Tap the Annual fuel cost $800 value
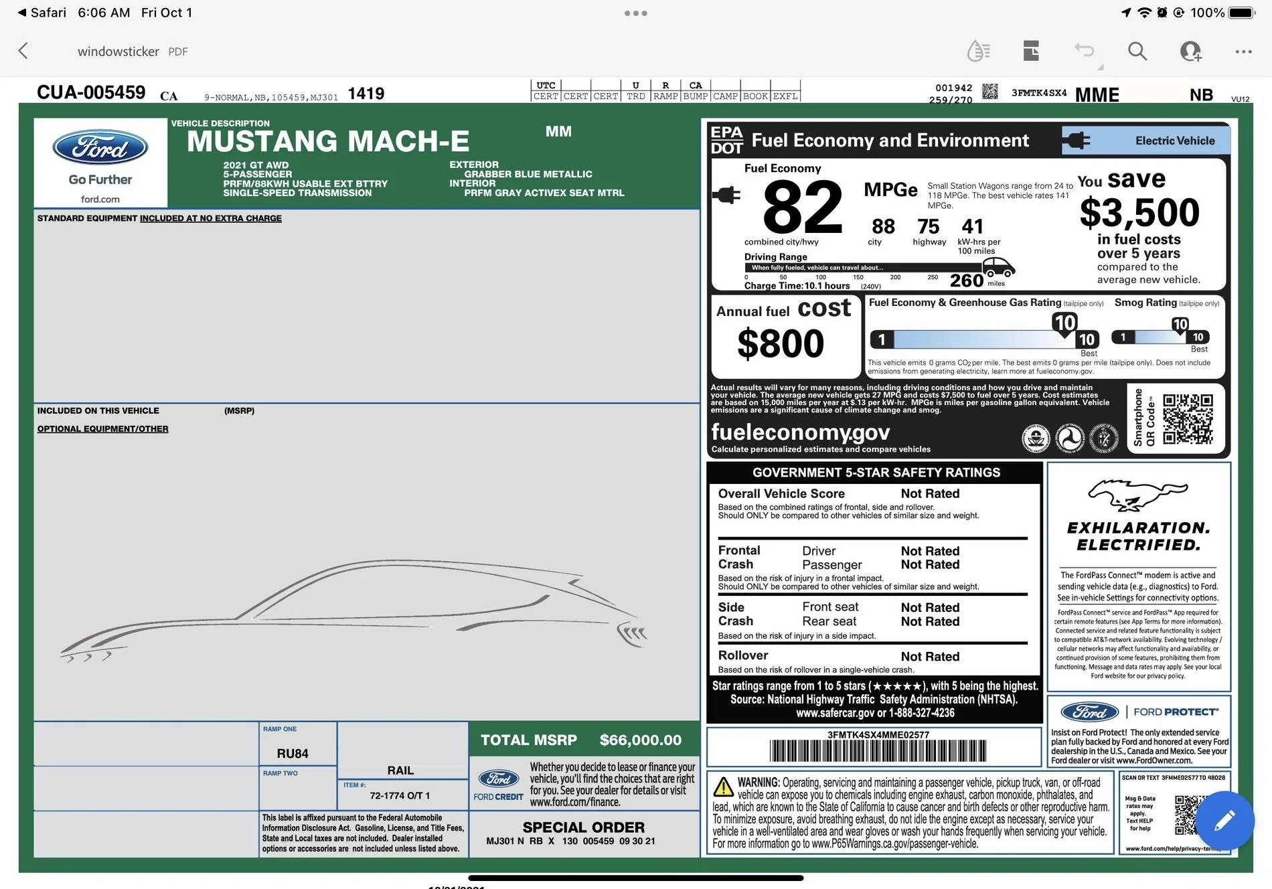The image size is (1272, 889). 781,344
